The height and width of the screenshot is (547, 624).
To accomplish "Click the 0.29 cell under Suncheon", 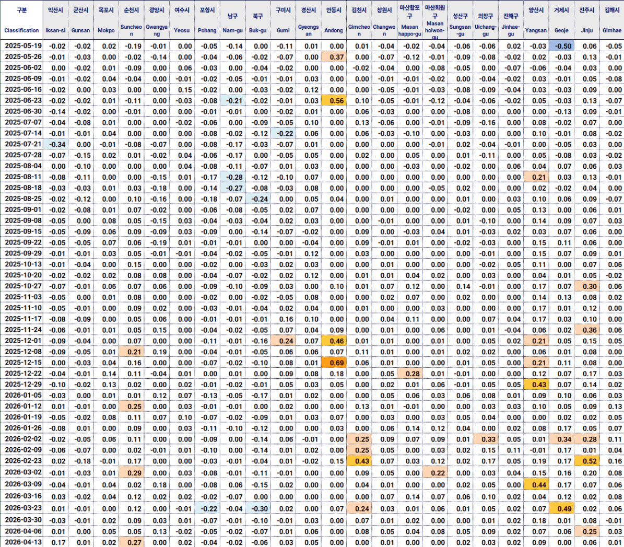I will tap(132, 472).
